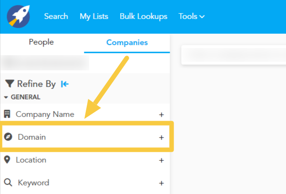The image size is (286, 194).
Task: Expand the Keyword filter plus
Action: 161,183
